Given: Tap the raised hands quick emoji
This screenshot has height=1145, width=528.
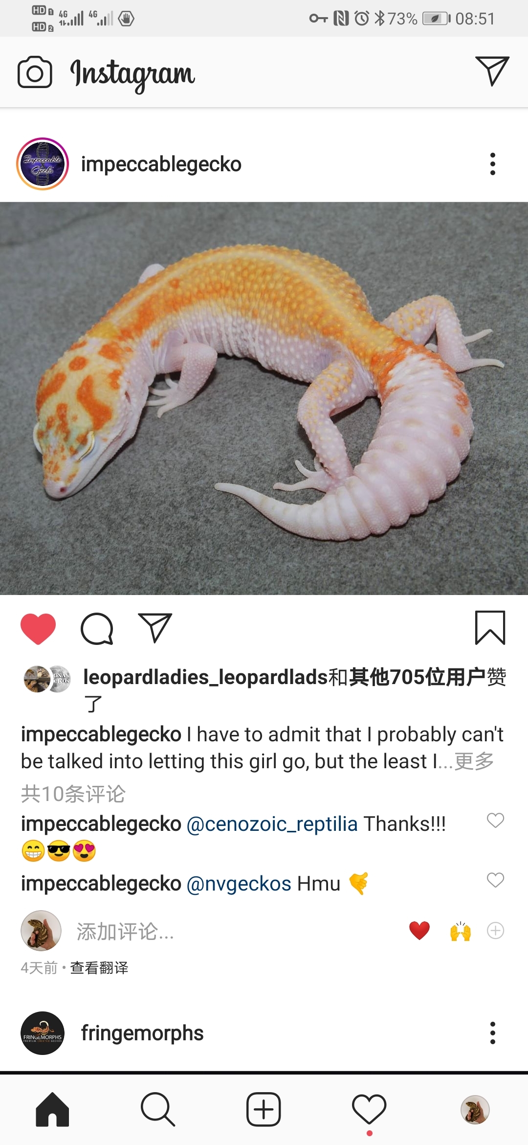Looking at the screenshot, I should [460, 931].
